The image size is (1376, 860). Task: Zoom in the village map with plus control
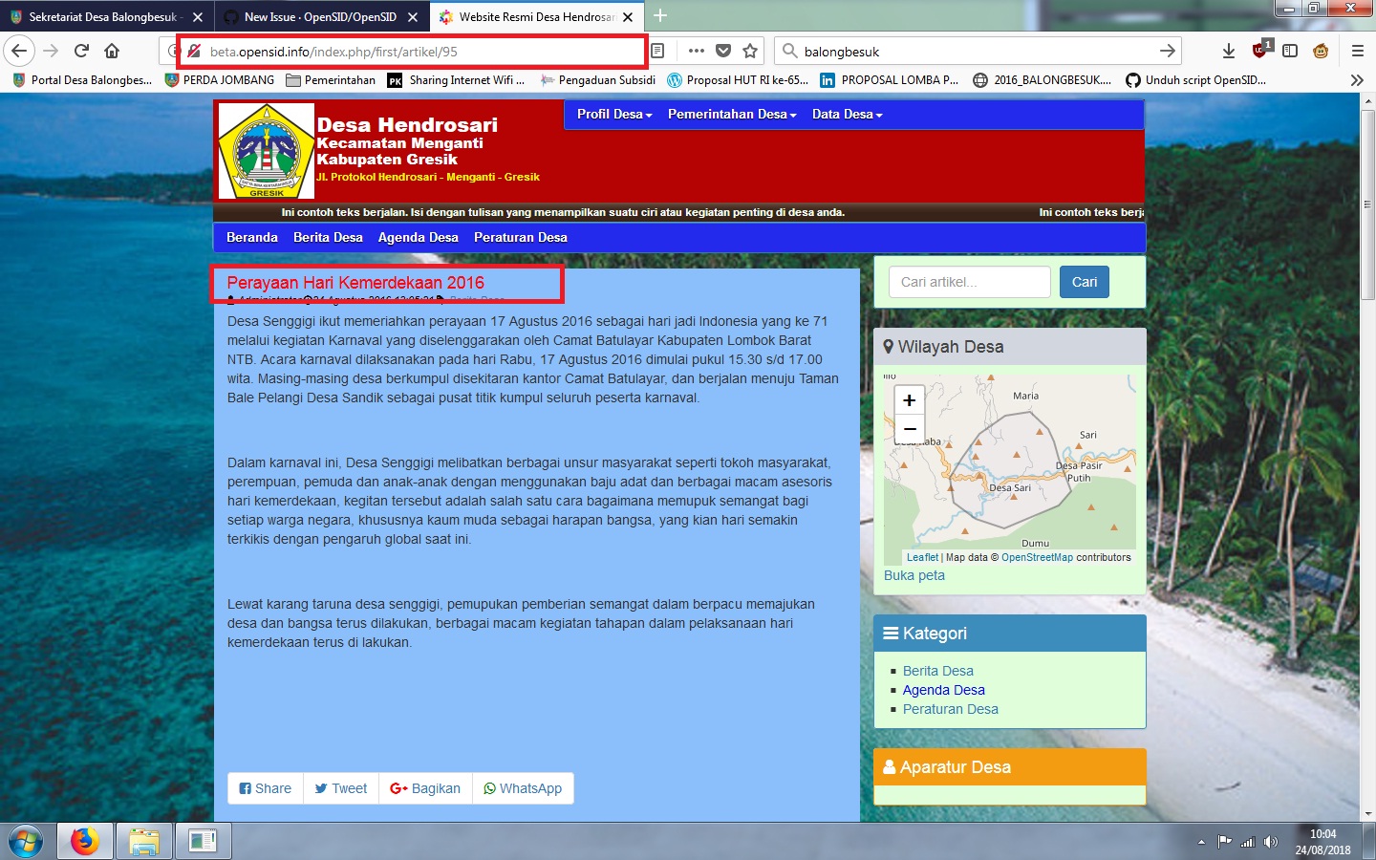coord(908,399)
